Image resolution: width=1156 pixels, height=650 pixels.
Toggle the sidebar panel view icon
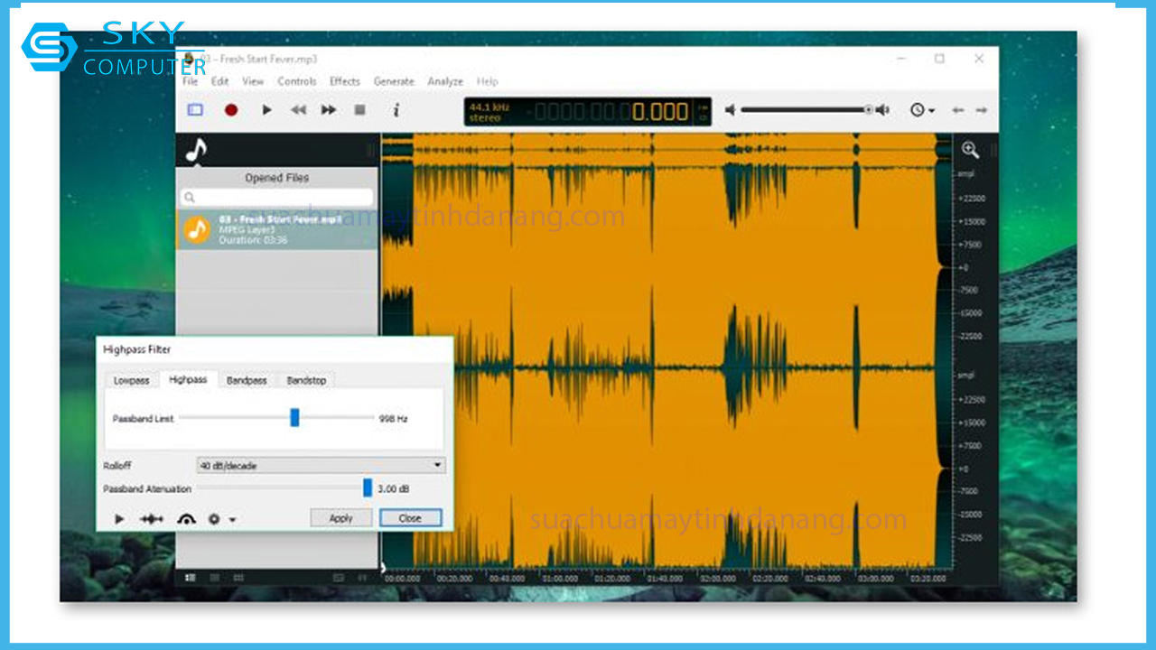[195, 110]
